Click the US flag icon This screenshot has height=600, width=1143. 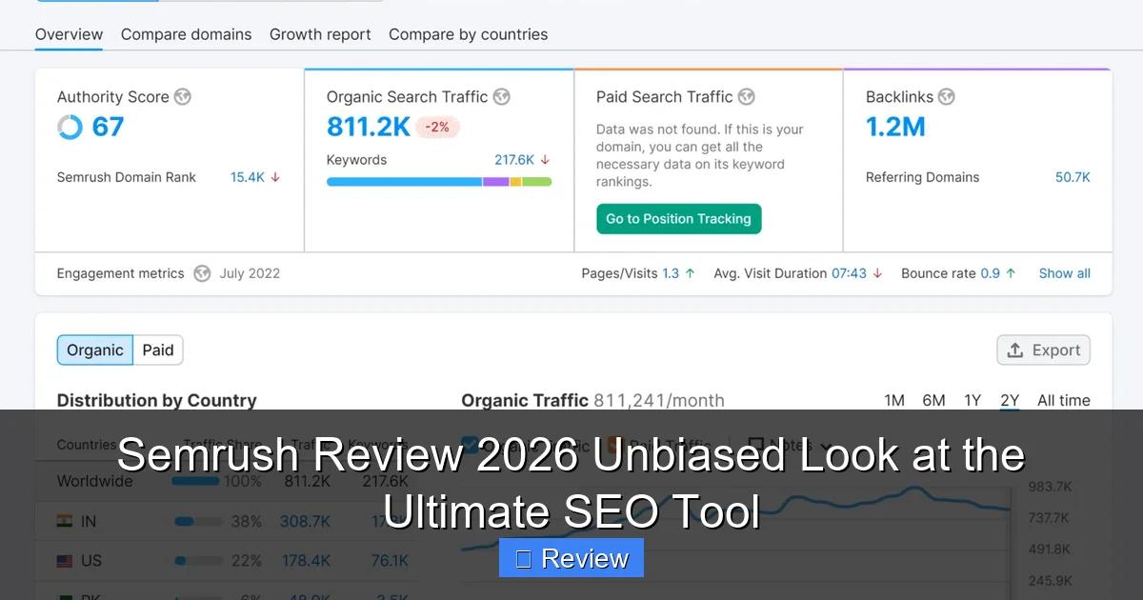point(64,561)
